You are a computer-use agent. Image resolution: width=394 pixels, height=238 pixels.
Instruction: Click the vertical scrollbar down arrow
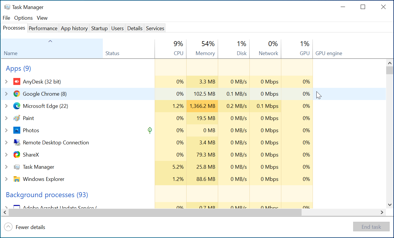pyautogui.click(x=390, y=205)
